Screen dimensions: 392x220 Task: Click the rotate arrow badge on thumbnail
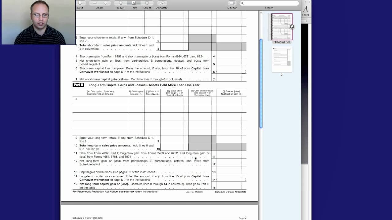pyautogui.click(x=292, y=27)
